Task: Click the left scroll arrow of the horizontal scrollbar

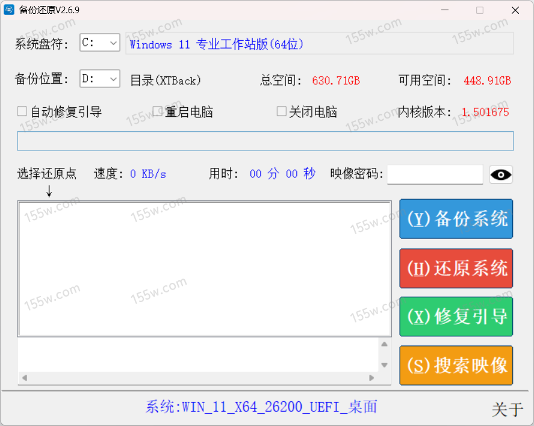Action: tap(25, 378)
